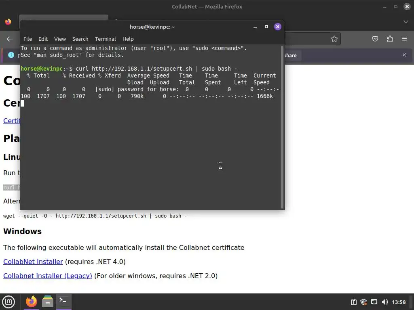Open the Firefox hamburger application menu
Viewport: 414px width, 310px height.
(404, 39)
